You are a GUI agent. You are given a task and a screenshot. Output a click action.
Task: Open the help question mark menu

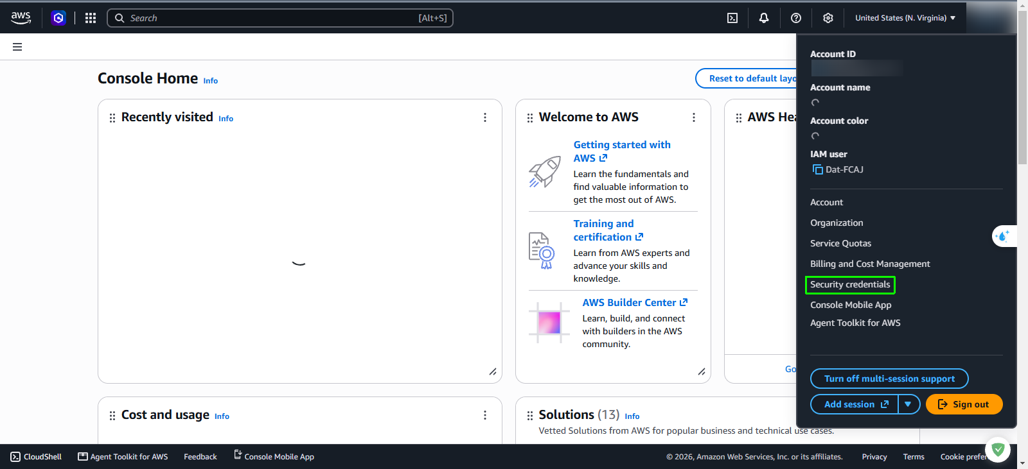[796, 18]
